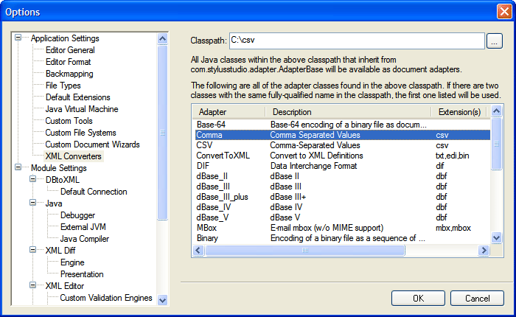
Task: Select the XML Editor tree label
Action: (x=65, y=286)
